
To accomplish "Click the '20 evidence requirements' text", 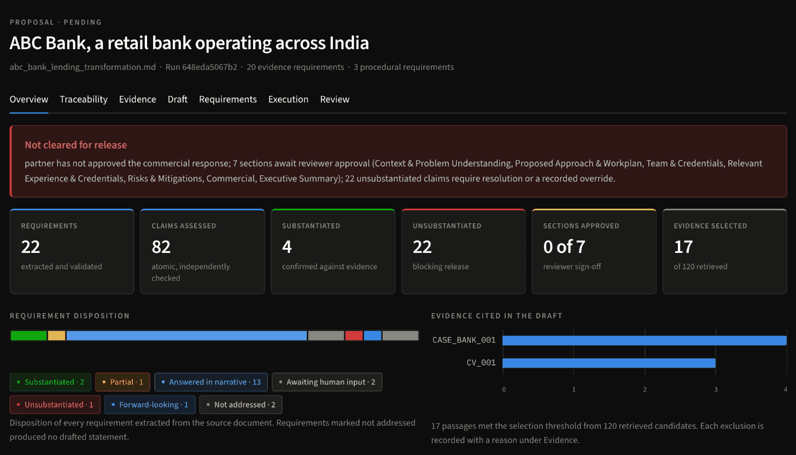I will 295,67.
